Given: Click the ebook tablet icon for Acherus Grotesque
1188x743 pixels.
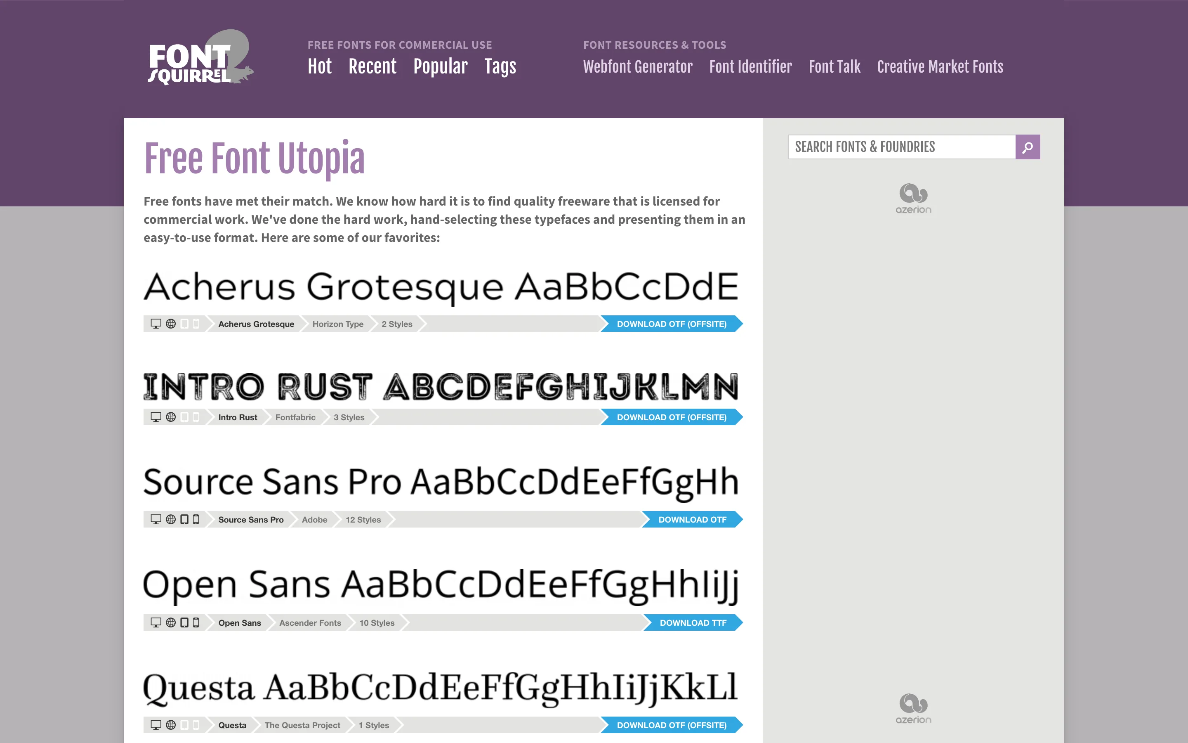Looking at the screenshot, I should [x=184, y=324].
